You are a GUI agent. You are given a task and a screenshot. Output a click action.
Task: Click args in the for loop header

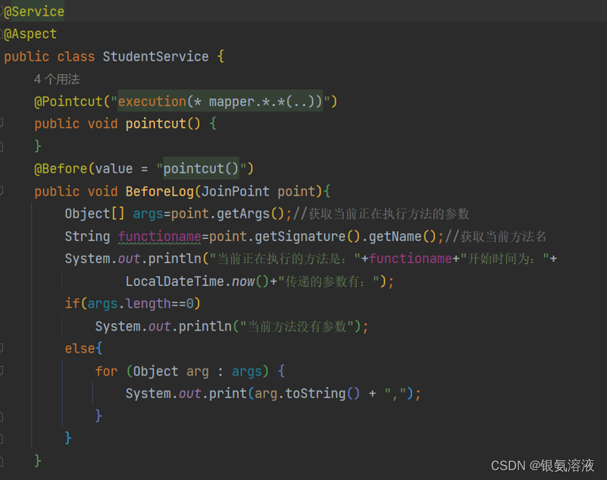pyautogui.click(x=246, y=371)
